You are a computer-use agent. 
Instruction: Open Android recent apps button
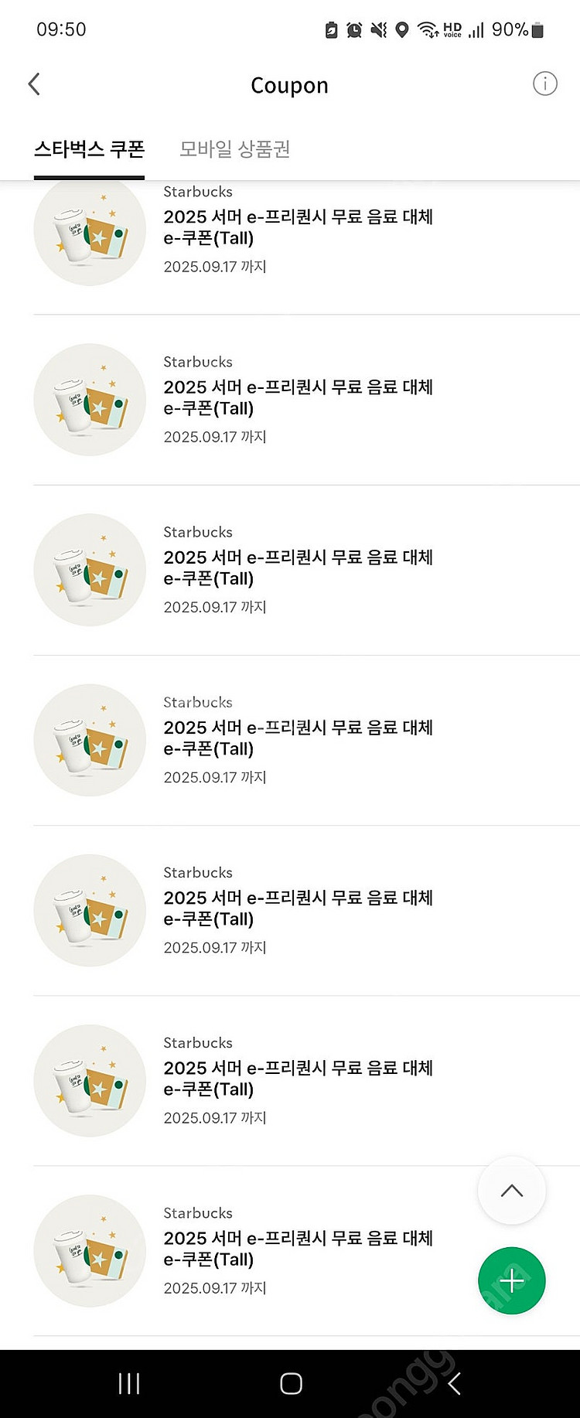coord(129,1383)
